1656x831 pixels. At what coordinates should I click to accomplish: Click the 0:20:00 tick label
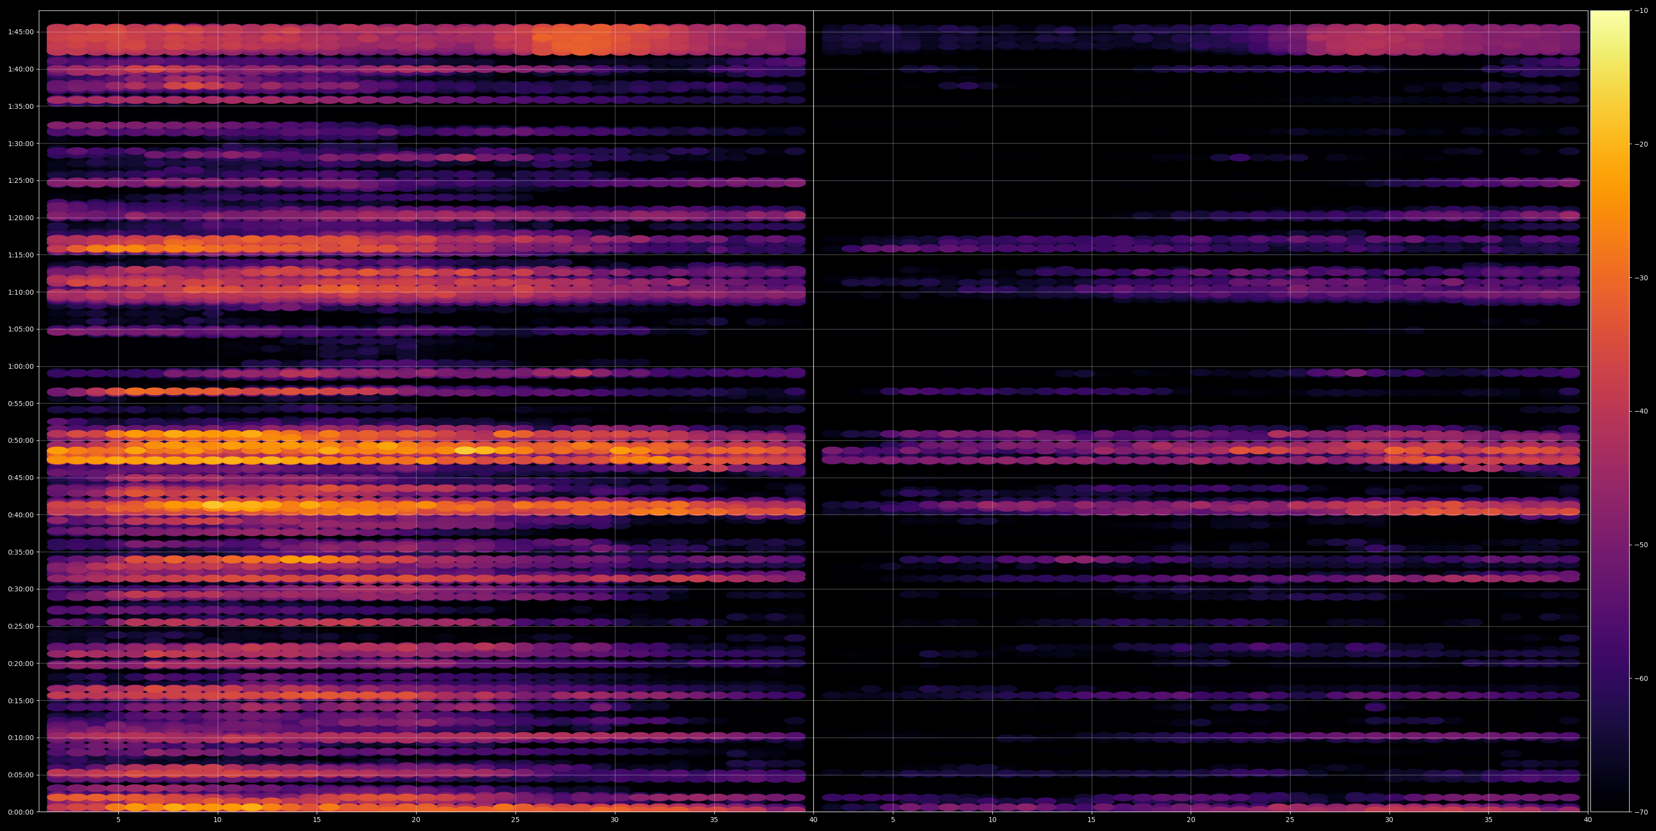20,663
